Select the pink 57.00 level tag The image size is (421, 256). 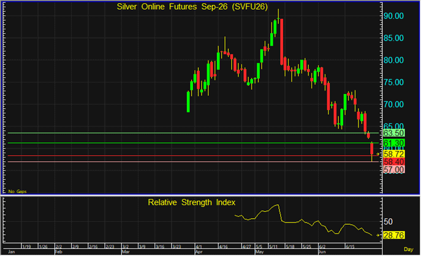pyautogui.click(x=393, y=169)
